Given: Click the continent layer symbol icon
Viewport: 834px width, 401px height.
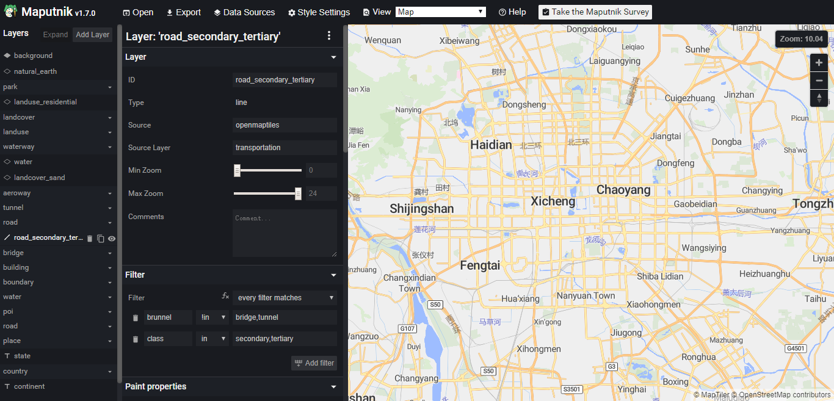Looking at the screenshot, I should pos(7,386).
